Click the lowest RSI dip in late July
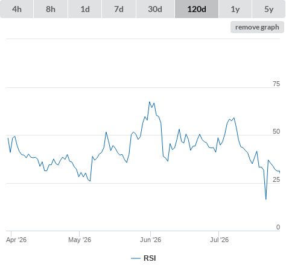 click(266, 199)
